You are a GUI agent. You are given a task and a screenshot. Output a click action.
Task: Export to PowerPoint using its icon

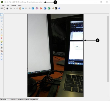41,9
